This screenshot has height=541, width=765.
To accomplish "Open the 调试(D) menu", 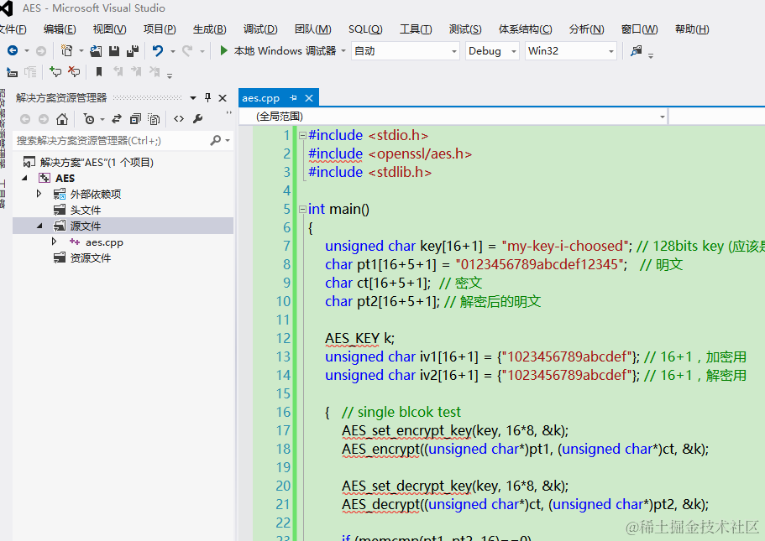I will (x=260, y=29).
